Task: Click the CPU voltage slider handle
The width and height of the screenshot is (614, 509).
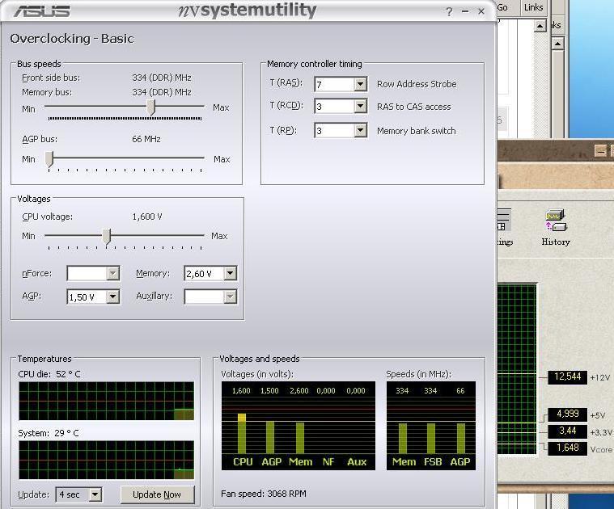Action: [x=107, y=237]
